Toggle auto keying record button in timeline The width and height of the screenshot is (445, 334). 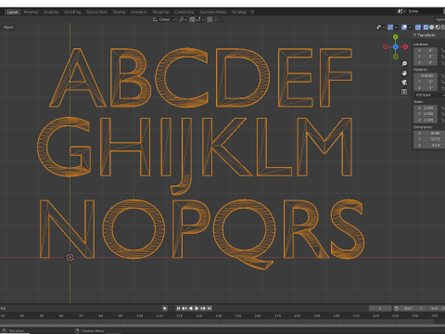click(x=165, y=308)
